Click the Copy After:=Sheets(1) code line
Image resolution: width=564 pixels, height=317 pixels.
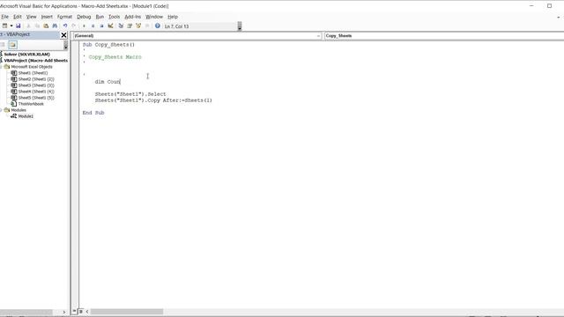pyautogui.click(x=153, y=100)
